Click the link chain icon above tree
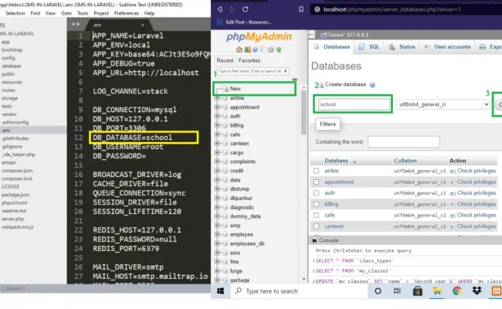502x309 pixels. (294, 80)
